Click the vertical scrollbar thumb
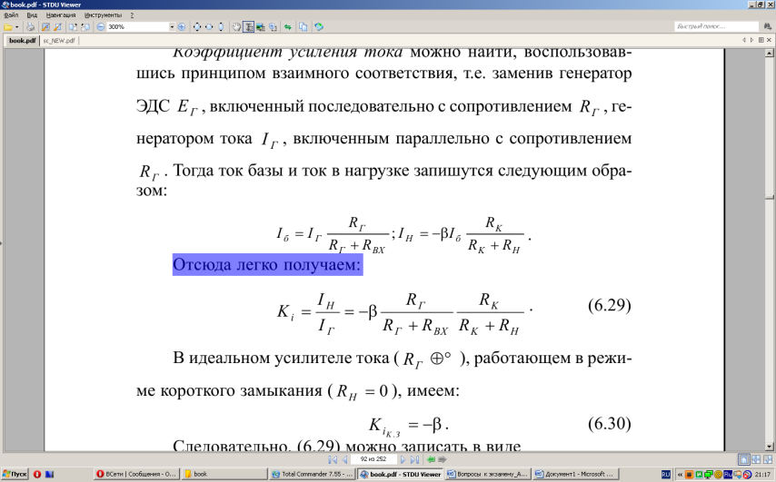This screenshot has width=776, height=482. [x=770, y=198]
